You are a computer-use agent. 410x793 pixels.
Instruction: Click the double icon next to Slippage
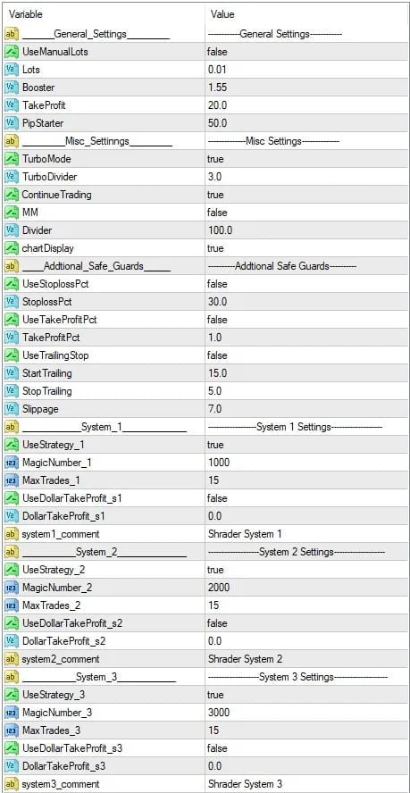click(11, 409)
